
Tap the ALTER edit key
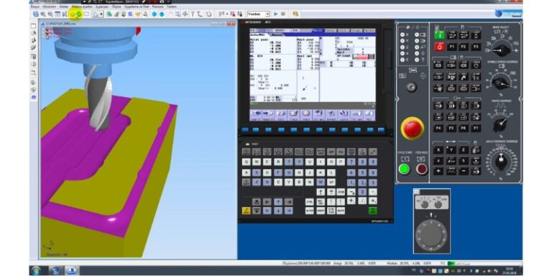coord(310,211)
